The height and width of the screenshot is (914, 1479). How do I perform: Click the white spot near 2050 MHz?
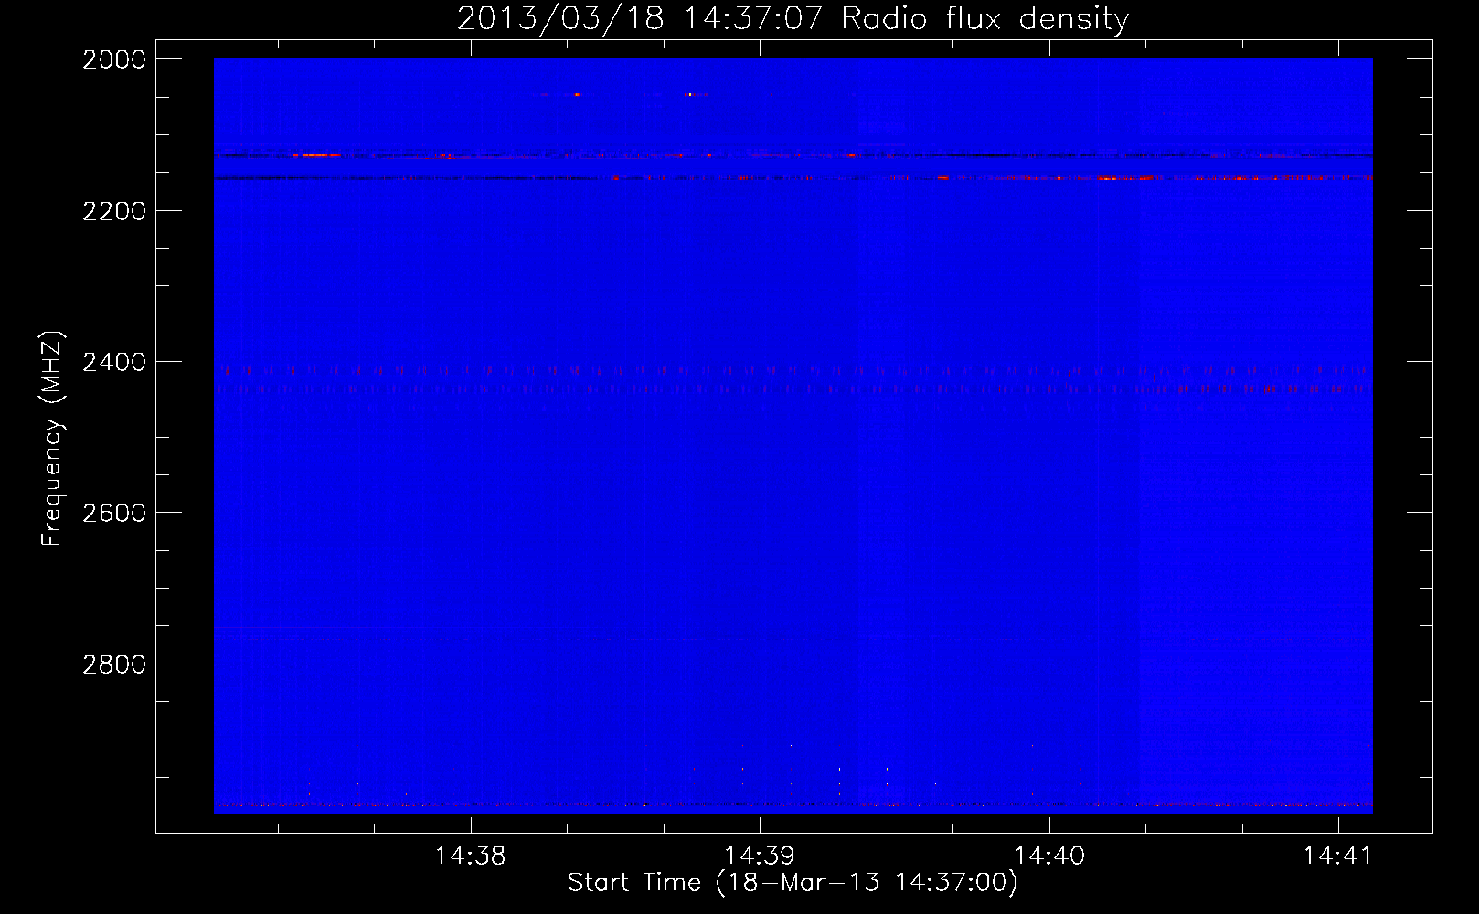pos(690,94)
